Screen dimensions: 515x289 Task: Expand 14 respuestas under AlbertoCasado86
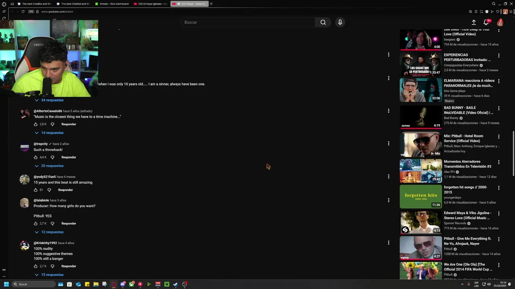point(49,133)
